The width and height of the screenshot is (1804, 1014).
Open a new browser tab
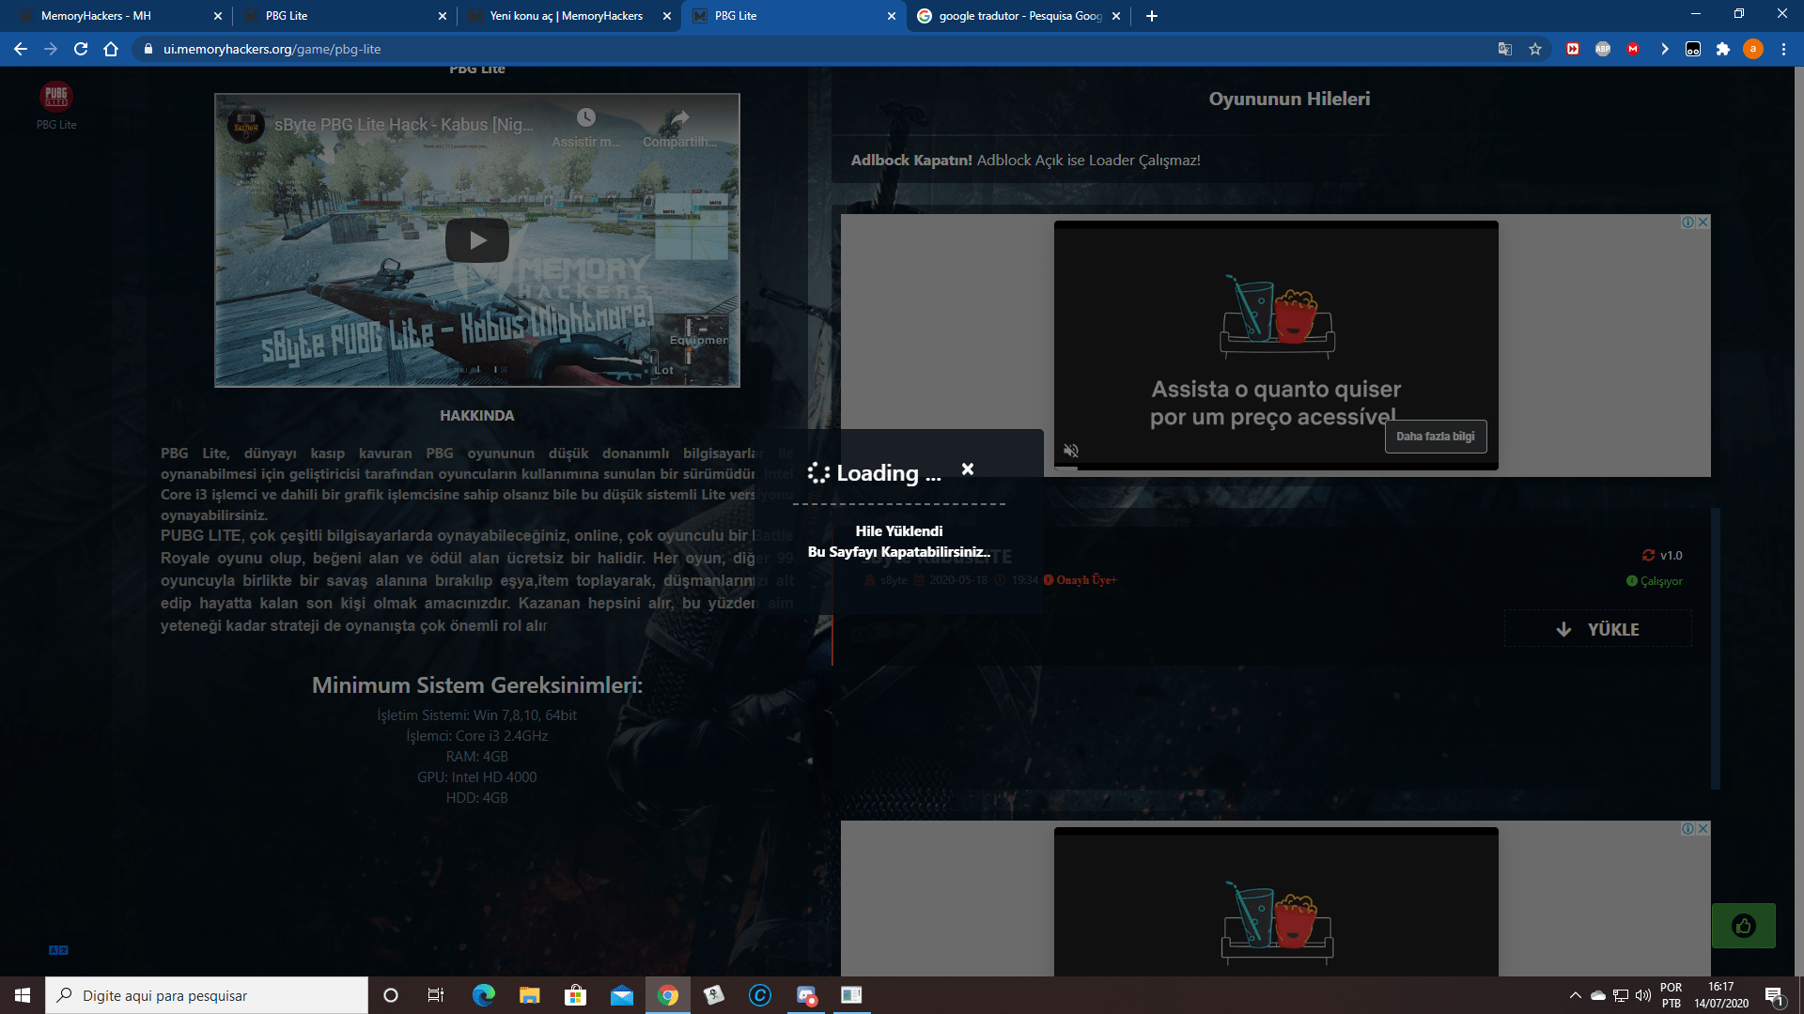coord(1152,16)
